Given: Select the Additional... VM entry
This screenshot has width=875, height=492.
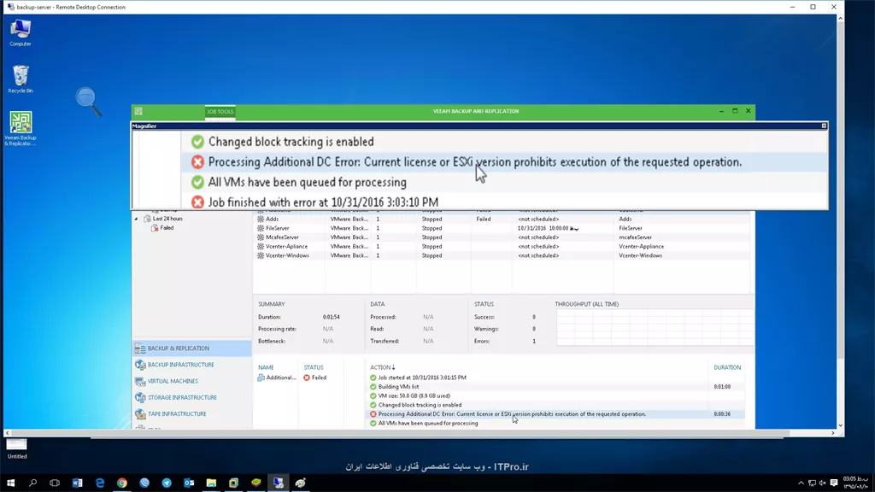Looking at the screenshot, I should (x=277, y=378).
